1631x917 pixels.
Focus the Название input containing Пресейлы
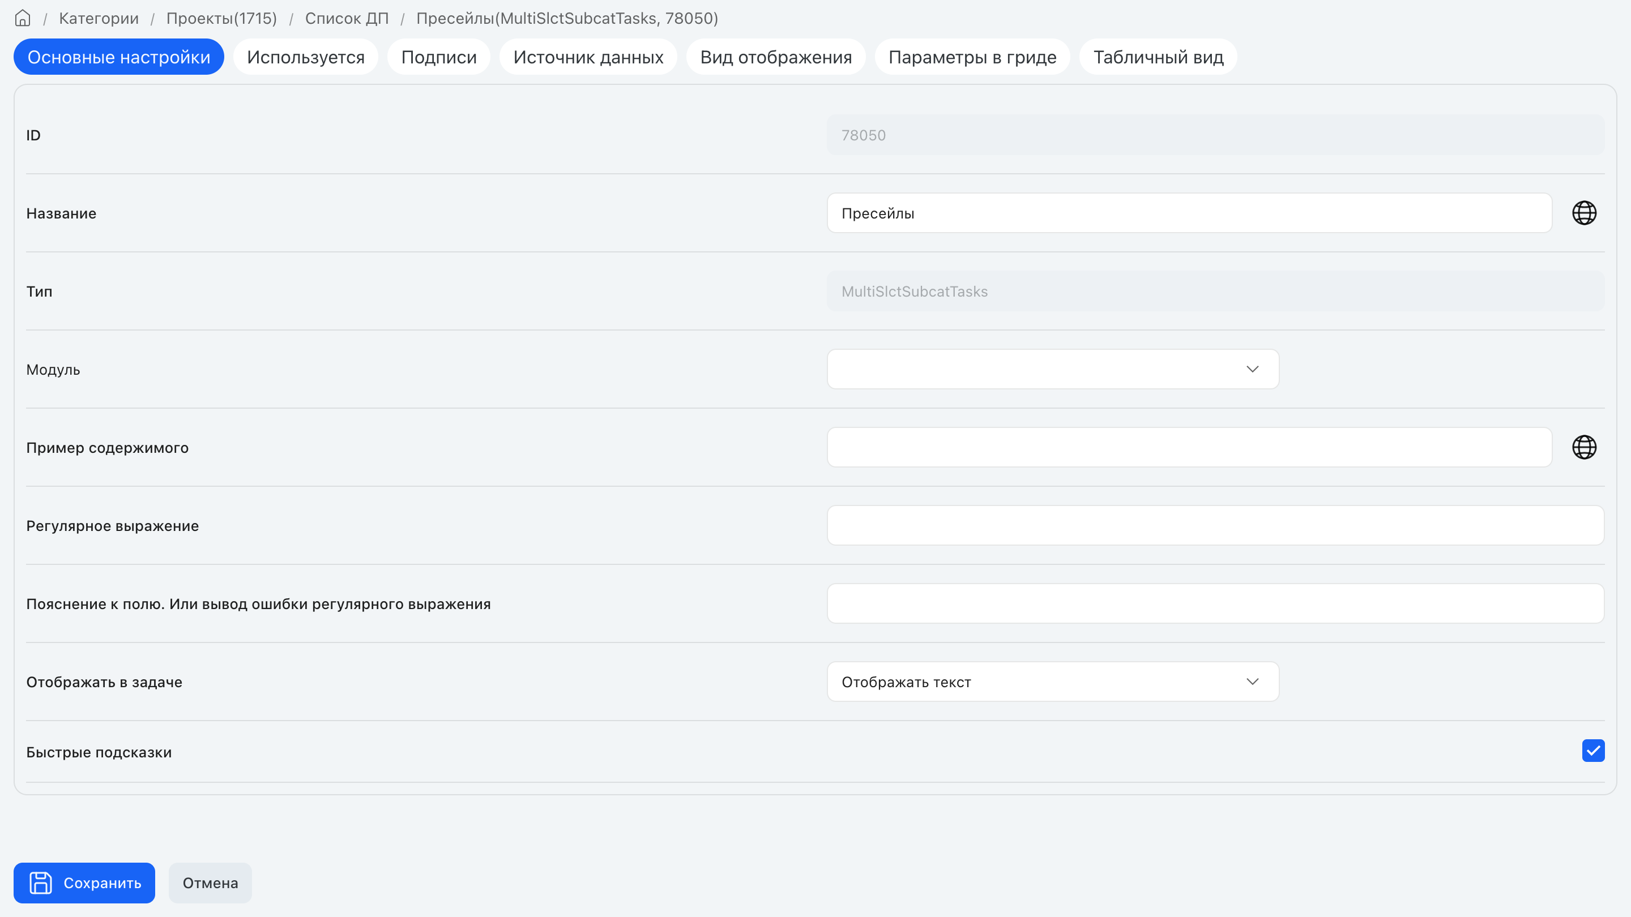[x=1190, y=213]
